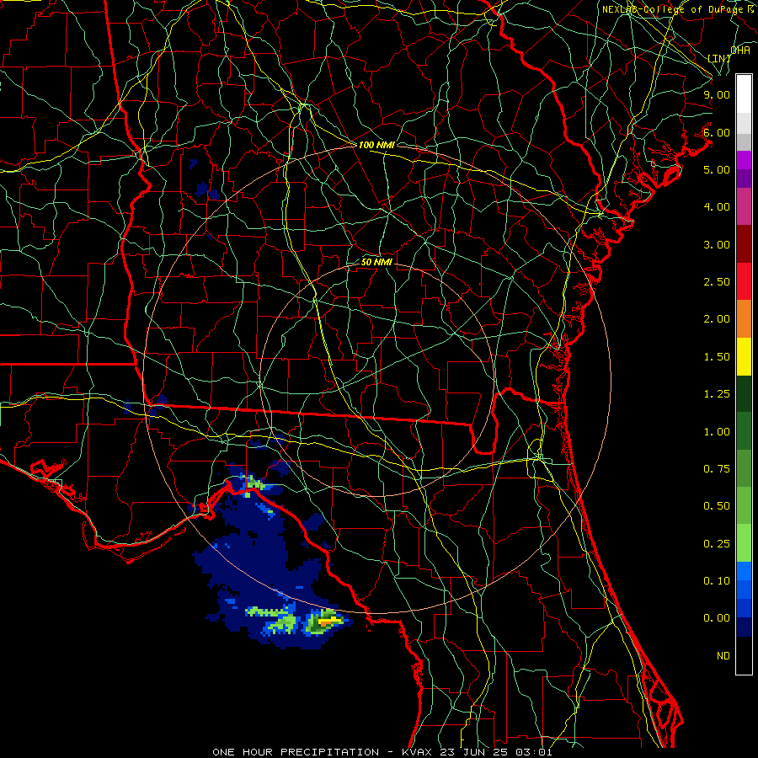Click the 50 NMI range ring label
The image size is (758, 758).
coord(376,263)
